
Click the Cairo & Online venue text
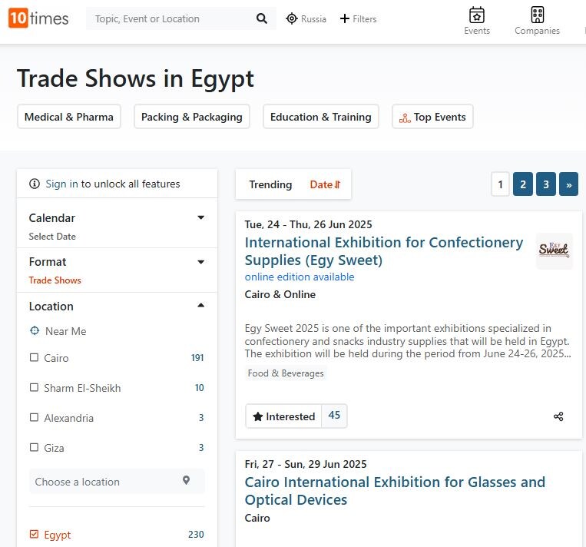coord(280,294)
